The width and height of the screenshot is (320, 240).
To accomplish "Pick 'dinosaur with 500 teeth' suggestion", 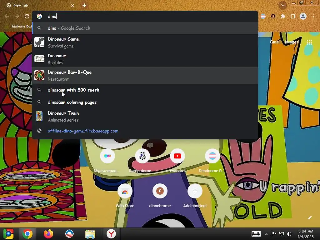I will click(x=145, y=90).
